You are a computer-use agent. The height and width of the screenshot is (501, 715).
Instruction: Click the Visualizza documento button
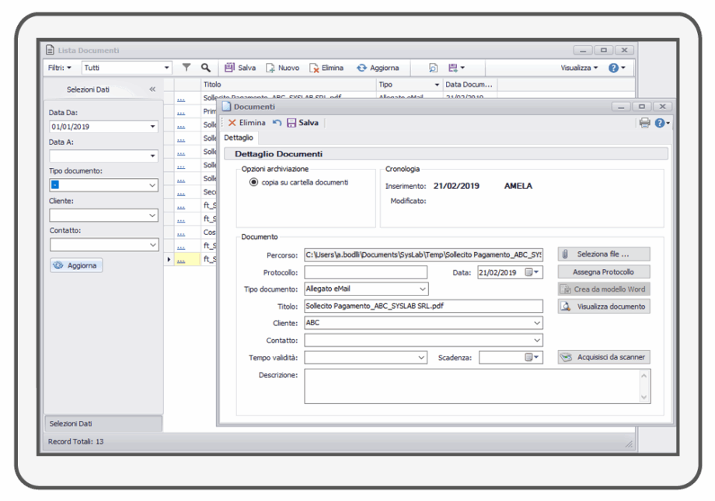coord(604,307)
